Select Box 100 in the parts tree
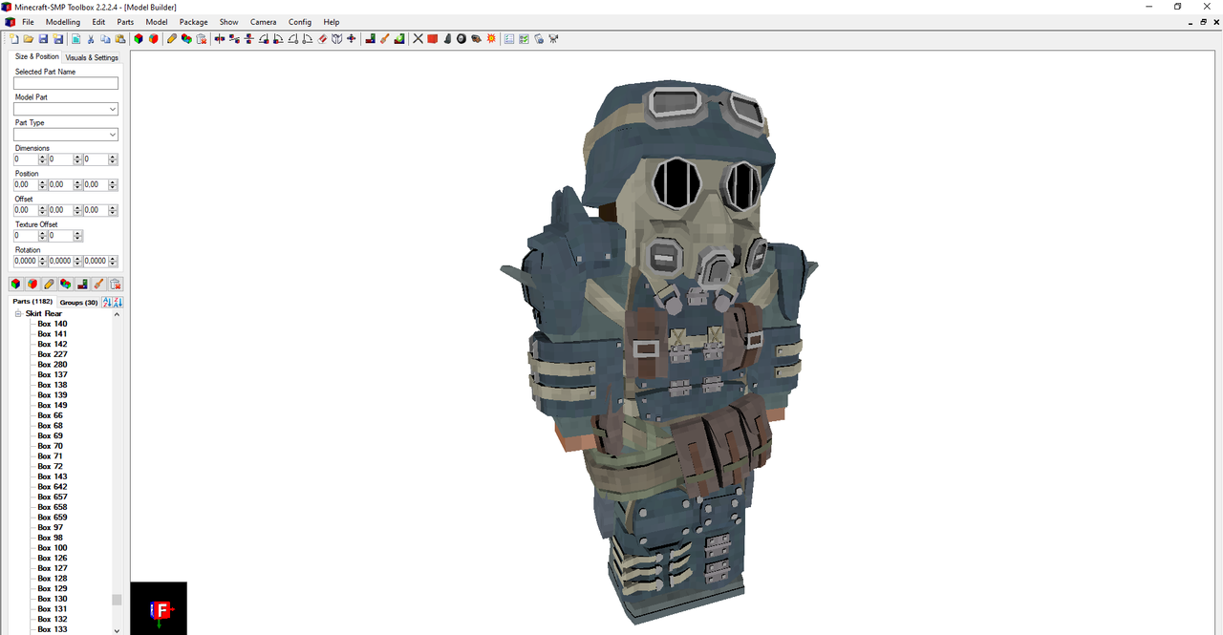 point(52,548)
